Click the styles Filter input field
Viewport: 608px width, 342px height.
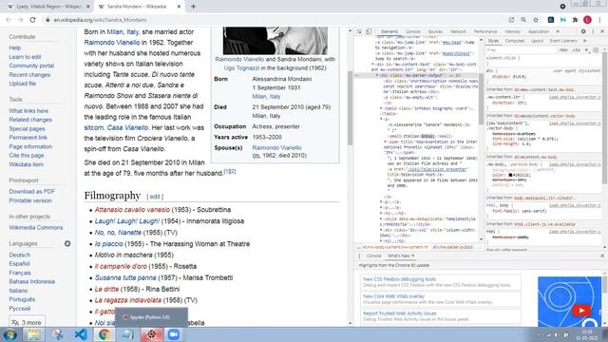coord(520,50)
